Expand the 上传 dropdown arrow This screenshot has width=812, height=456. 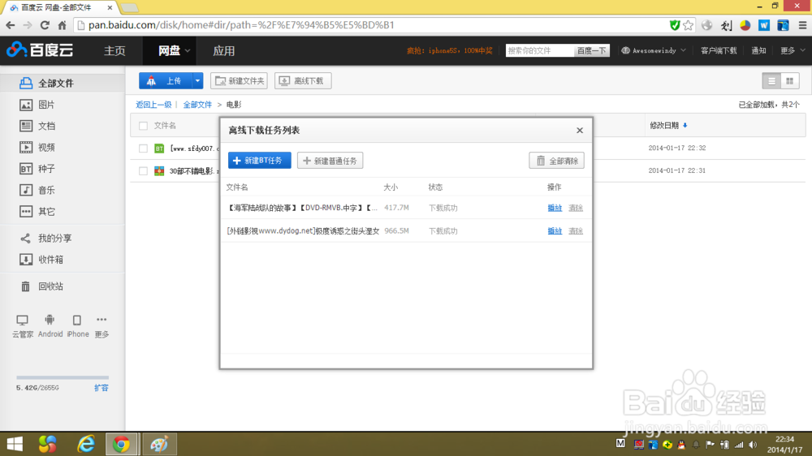pyautogui.click(x=198, y=81)
